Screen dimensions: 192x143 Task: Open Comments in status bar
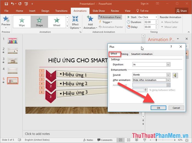click(x=105, y=140)
